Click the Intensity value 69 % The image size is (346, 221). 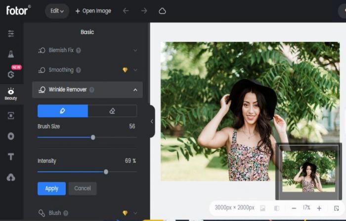coord(130,161)
